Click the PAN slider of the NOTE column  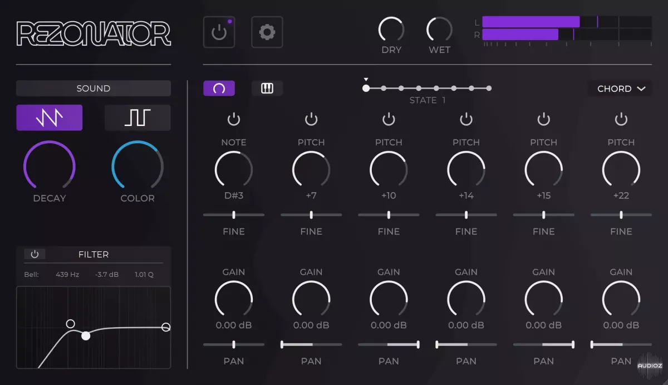(234, 344)
